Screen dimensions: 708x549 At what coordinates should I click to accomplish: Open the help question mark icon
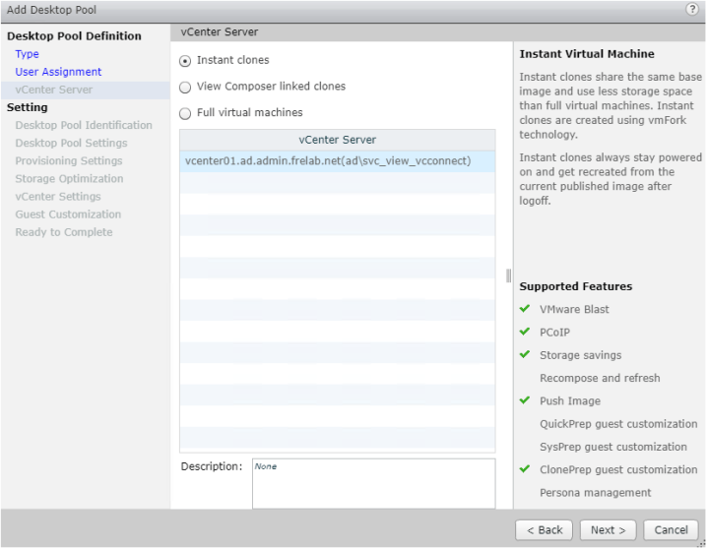pyautogui.click(x=691, y=9)
